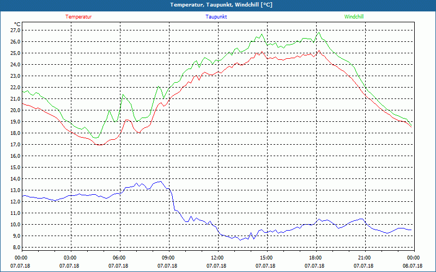Click the red Temperatur legend label
Image resolution: width=436 pixels, height=272 pixels.
point(78,17)
